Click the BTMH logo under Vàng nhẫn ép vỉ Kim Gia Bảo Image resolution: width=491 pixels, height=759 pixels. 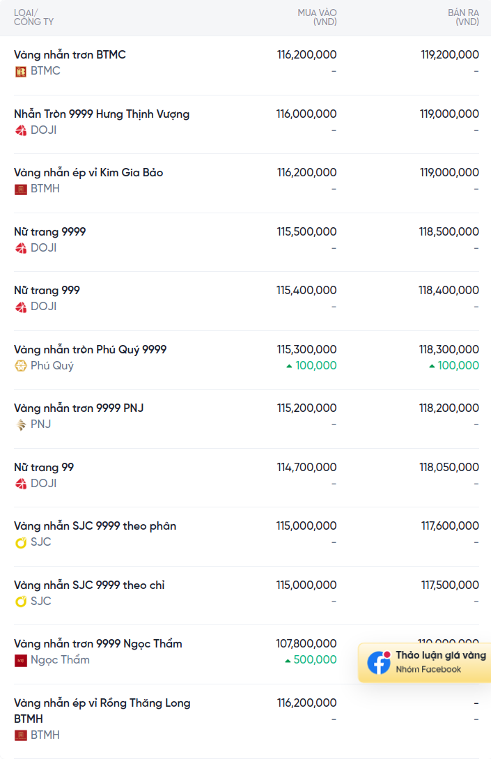tap(20, 190)
